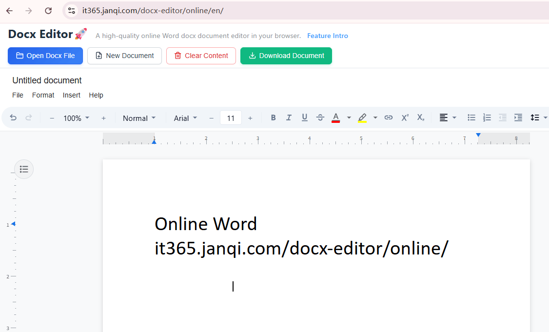Click Download Document button
Image resolution: width=549 pixels, height=332 pixels.
[x=286, y=56]
